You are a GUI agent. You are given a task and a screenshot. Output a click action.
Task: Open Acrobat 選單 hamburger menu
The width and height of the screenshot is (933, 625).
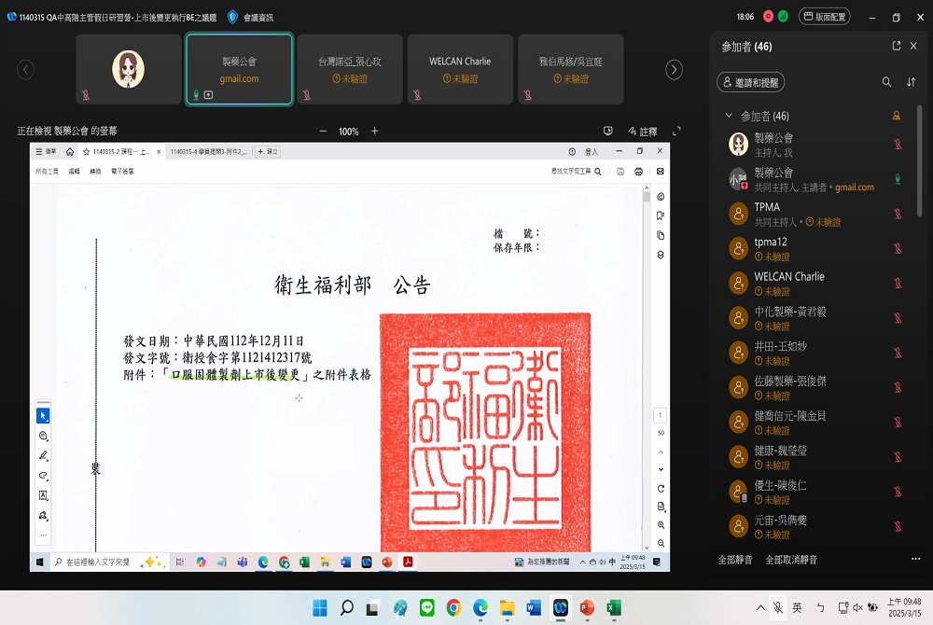[x=47, y=152]
